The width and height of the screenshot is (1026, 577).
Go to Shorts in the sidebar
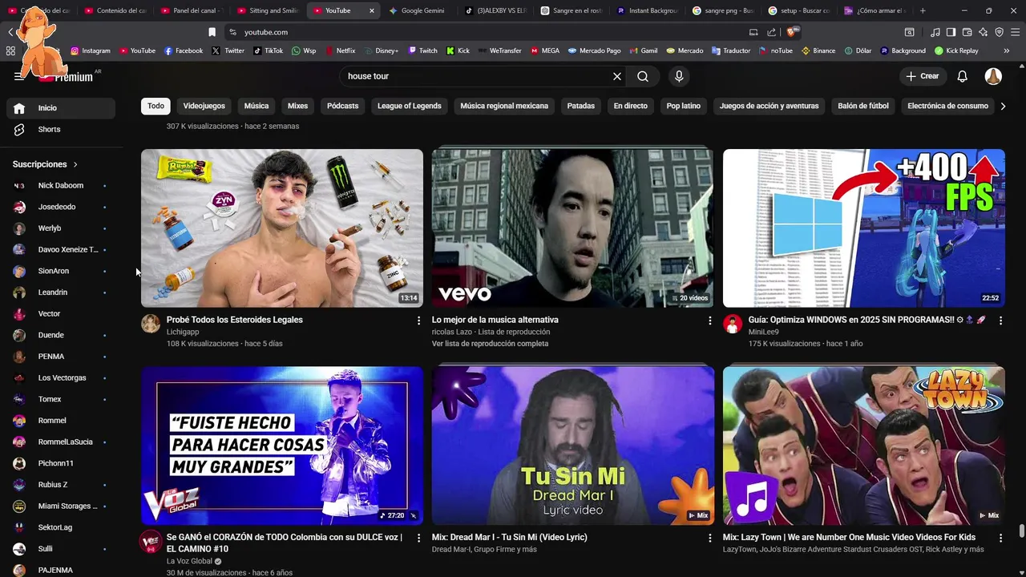pyautogui.click(x=61, y=129)
